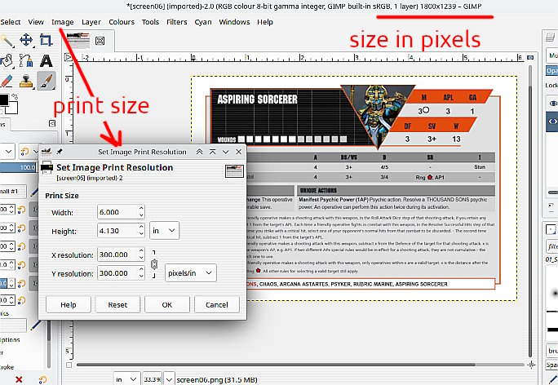
Task: Click the dialog window menu icon in titlebar
Action: pos(46,152)
